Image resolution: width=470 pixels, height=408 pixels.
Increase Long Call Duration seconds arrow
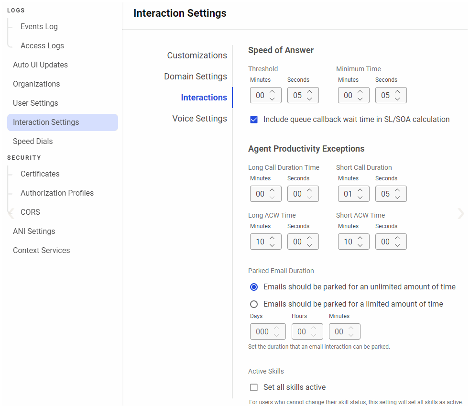pyautogui.click(x=309, y=190)
